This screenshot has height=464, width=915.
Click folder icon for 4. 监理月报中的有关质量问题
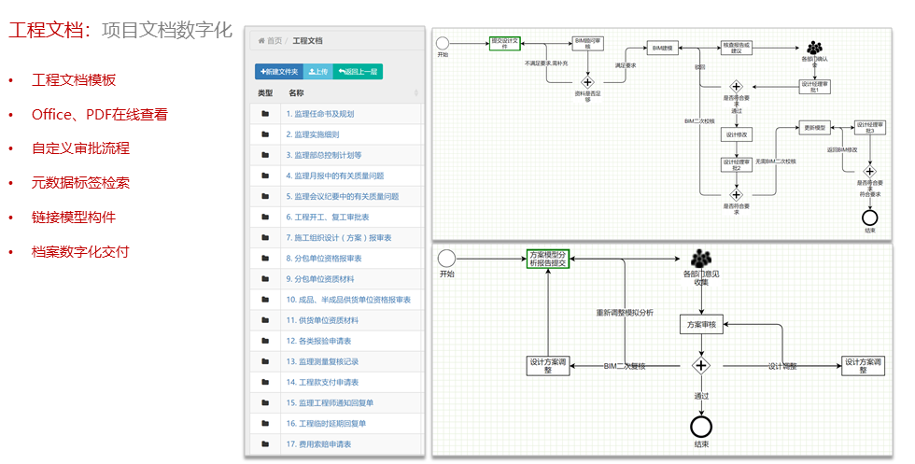coord(265,176)
